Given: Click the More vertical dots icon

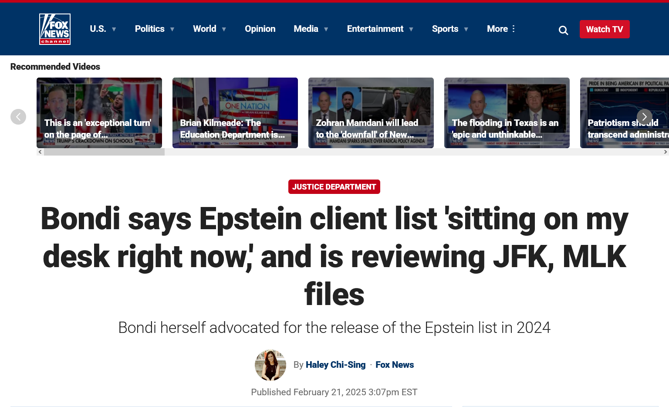Looking at the screenshot, I should (514, 29).
